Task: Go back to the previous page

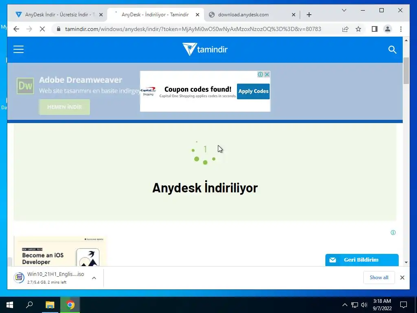Action: (x=16, y=29)
